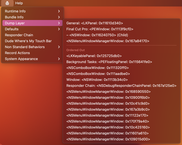The height and width of the screenshot is (145, 182).
Task: Select NSComboBoxWindow 0x111aadbe0 entry
Action: click(x=121, y=74)
